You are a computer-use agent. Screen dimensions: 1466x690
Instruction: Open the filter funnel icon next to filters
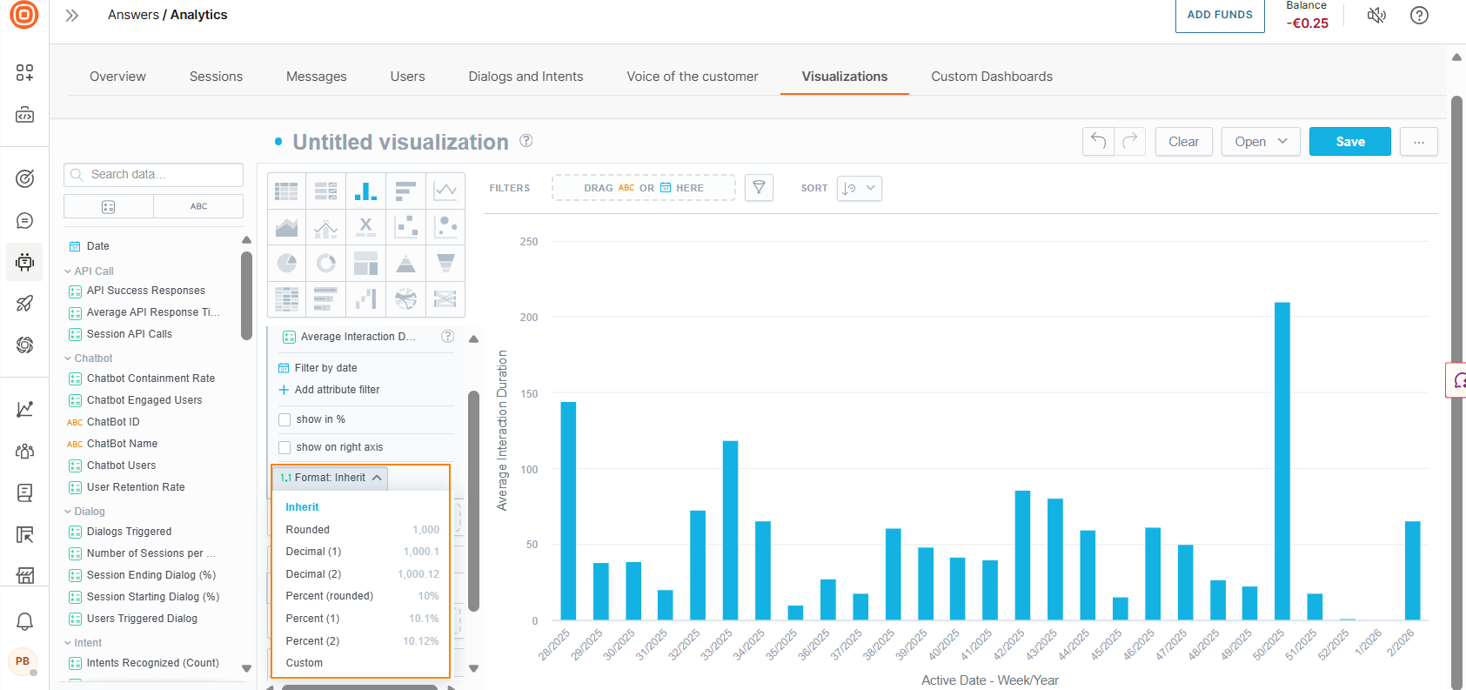tap(759, 188)
